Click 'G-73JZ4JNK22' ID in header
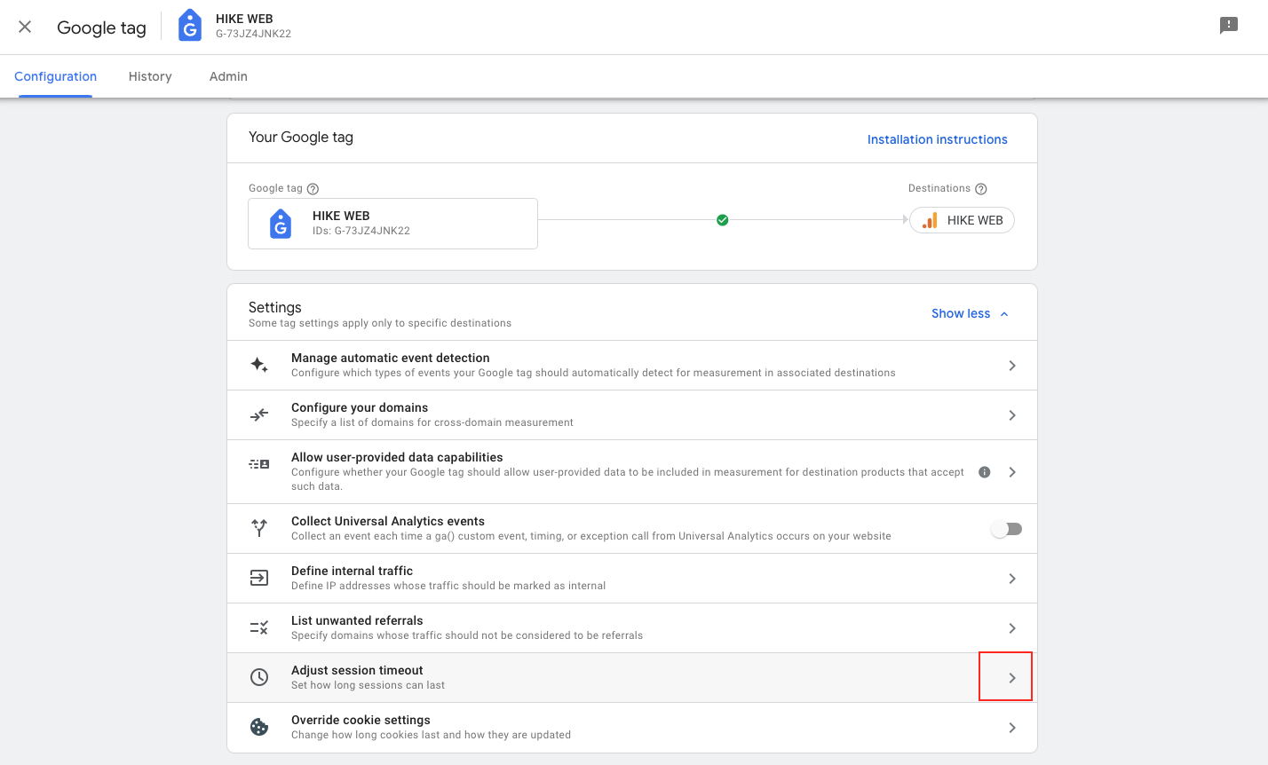 253,34
